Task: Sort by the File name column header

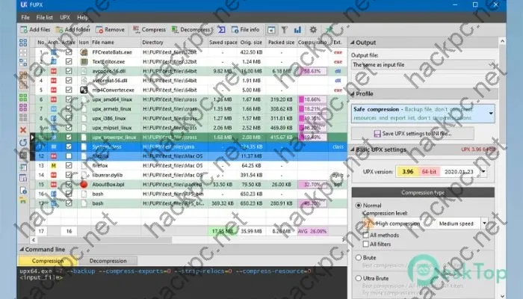Action: [115, 43]
